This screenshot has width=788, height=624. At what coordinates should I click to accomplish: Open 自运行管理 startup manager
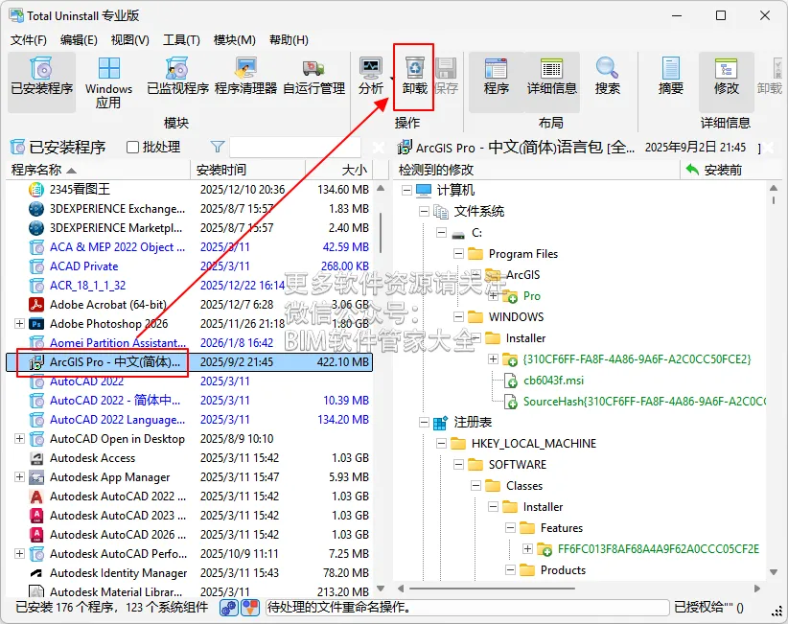tap(314, 76)
